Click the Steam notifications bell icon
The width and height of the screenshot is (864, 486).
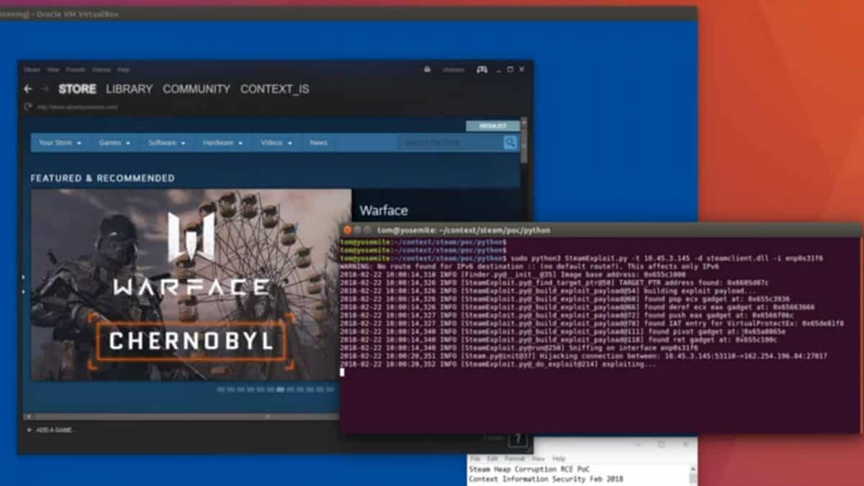click(428, 69)
